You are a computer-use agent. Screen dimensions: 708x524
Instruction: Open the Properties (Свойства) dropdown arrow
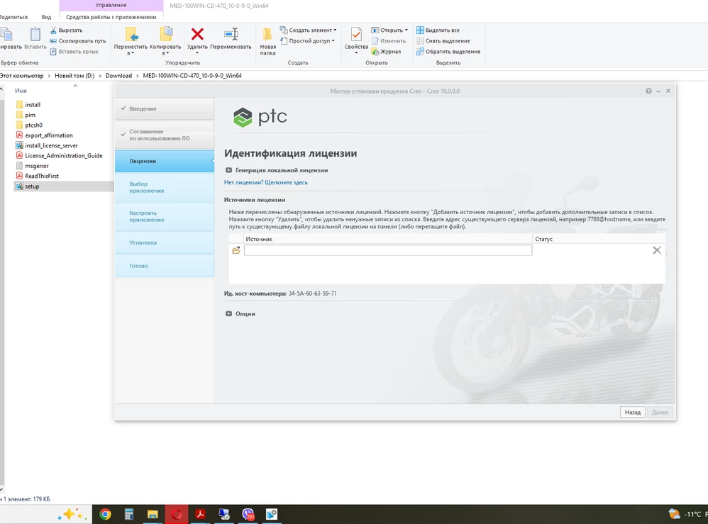tap(356, 52)
